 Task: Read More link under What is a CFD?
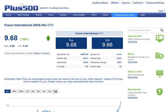point(133,77)
